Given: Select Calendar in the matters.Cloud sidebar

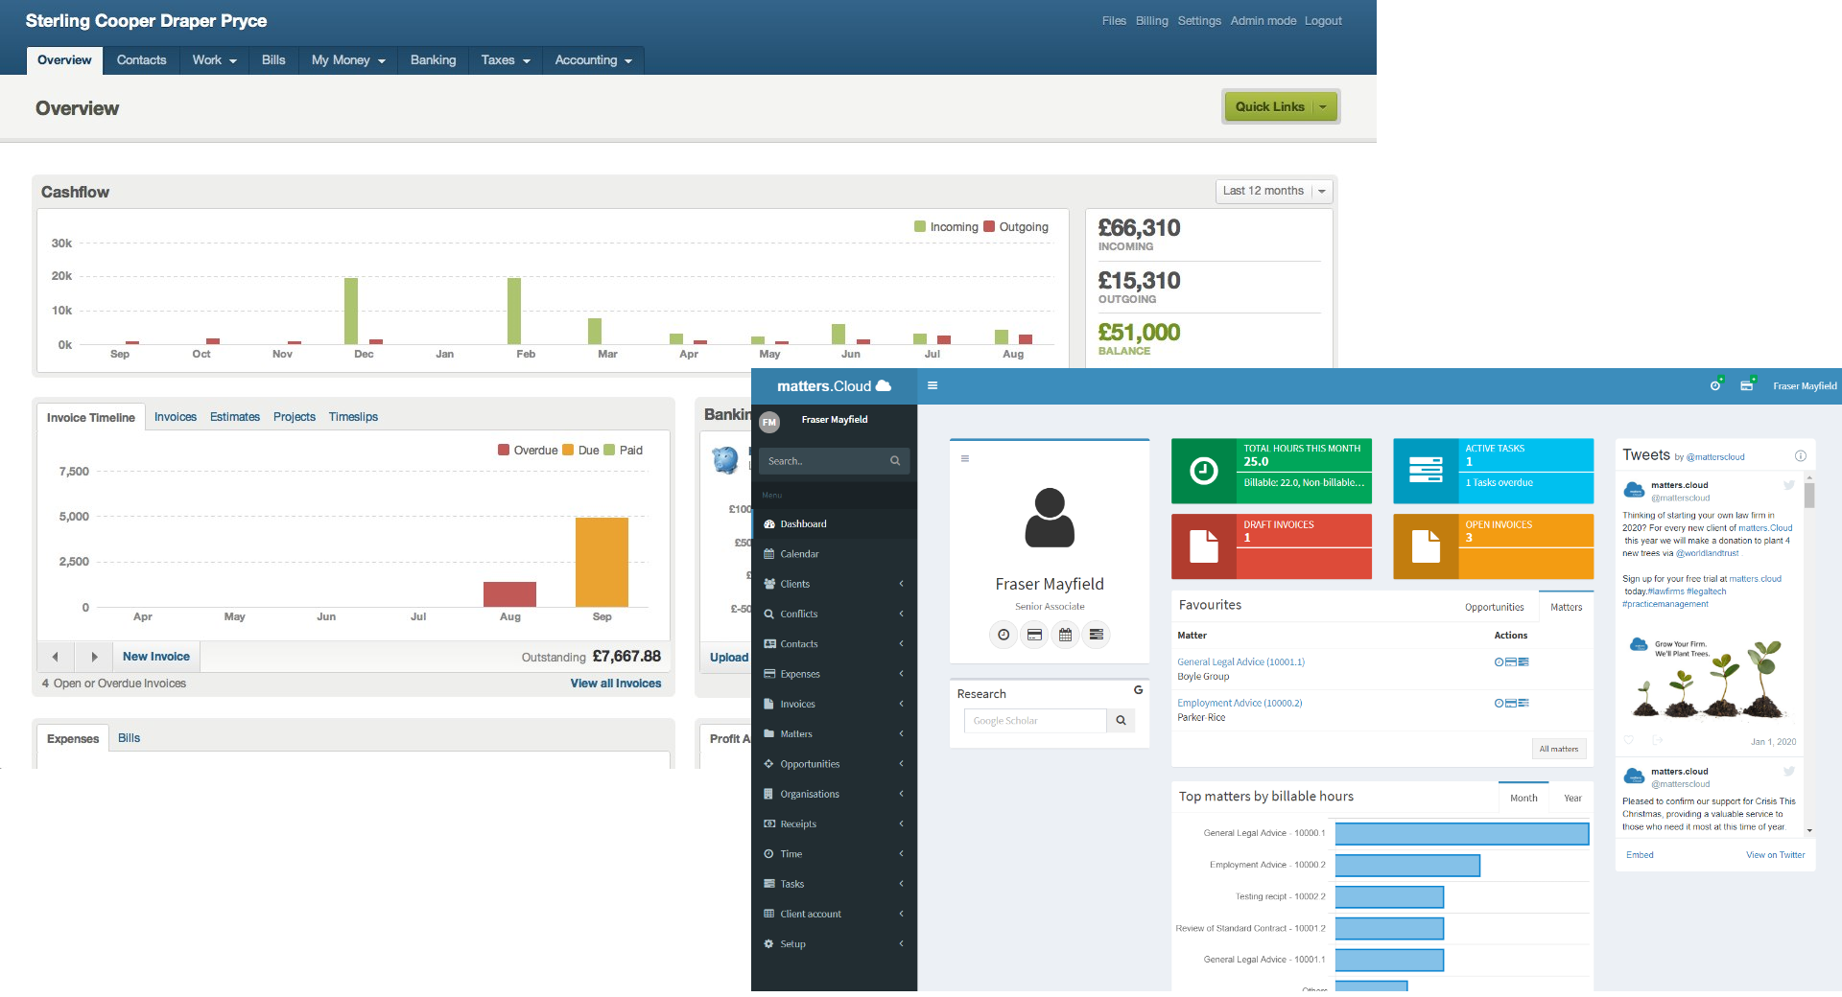Looking at the screenshot, I should (x=799, y=553).
